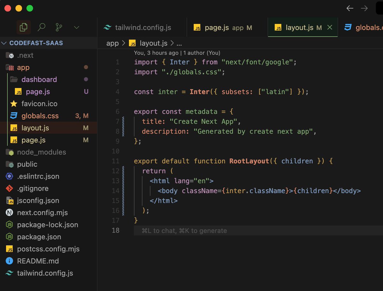Click the Explorer files icon
This screenshot has width=383, height=291.
[23, 28]
